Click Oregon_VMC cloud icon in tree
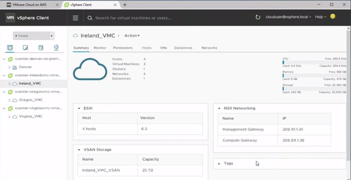Viewport: 351px width, 180px height. [14, 100]
